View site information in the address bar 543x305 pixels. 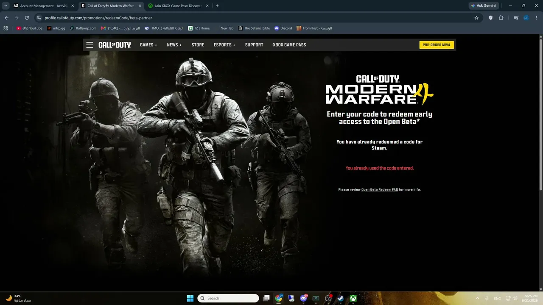click(x=39, y=18)
